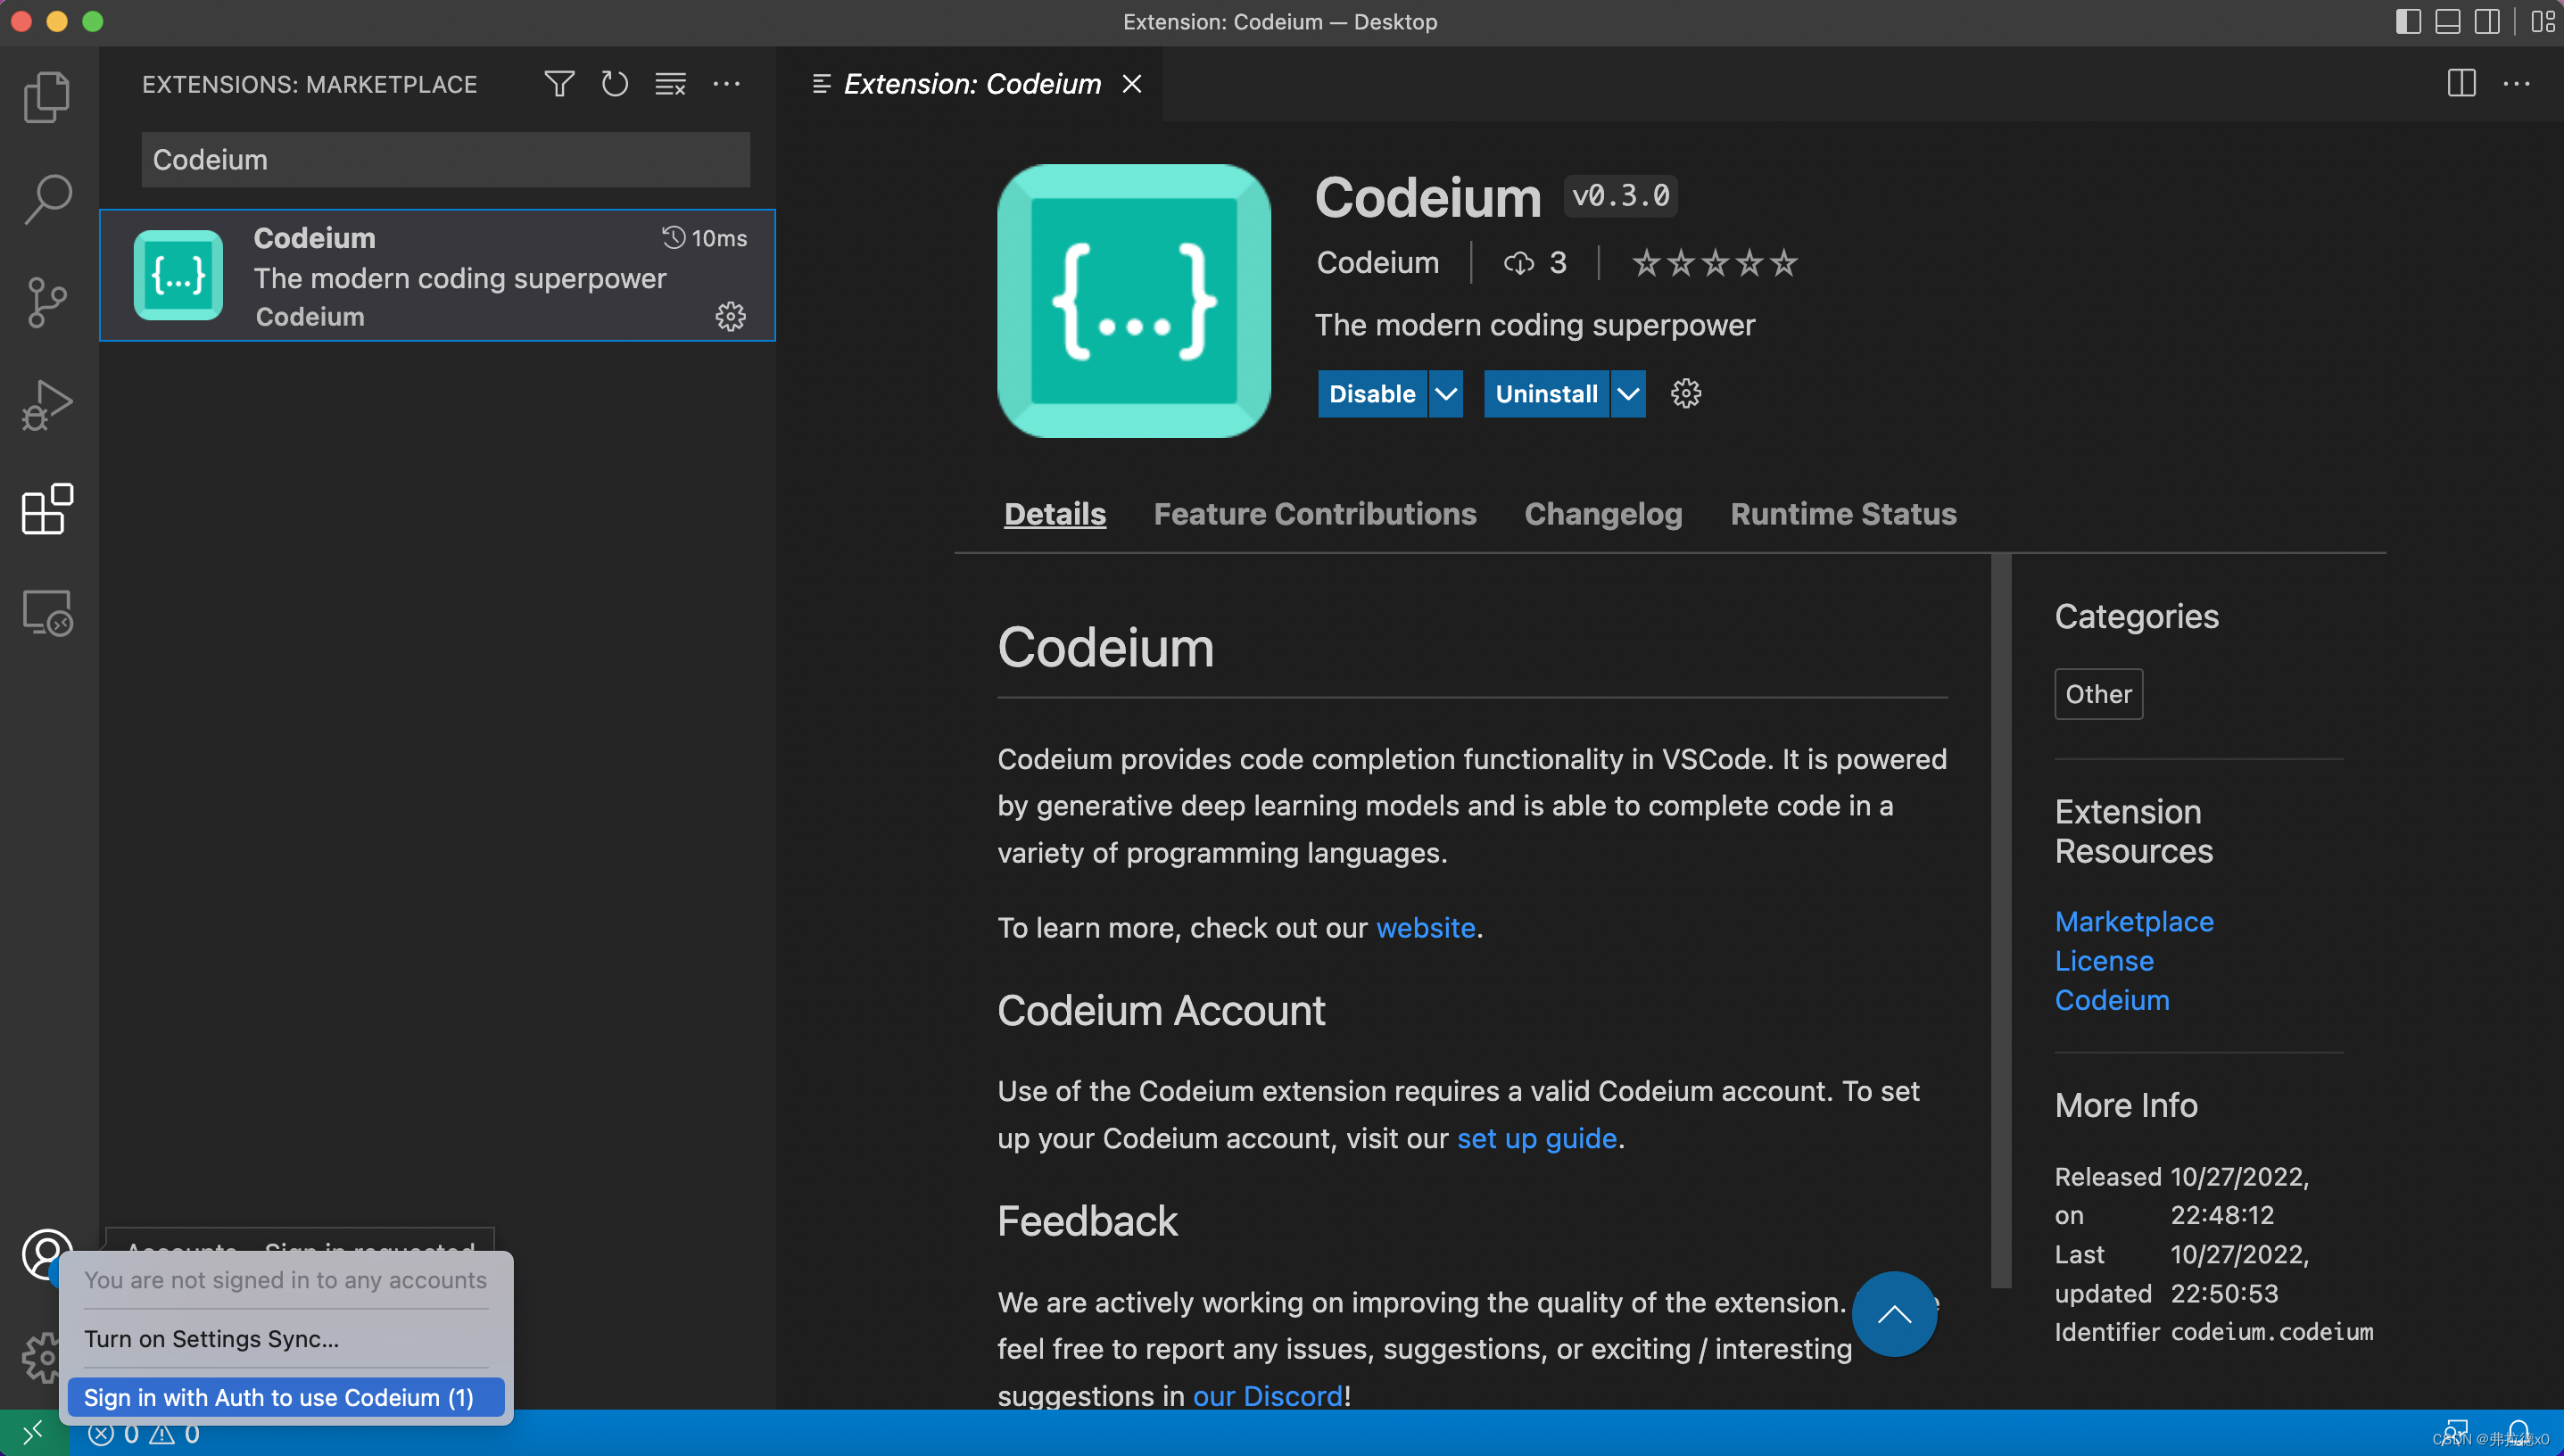This screenshot has width=2564, height=1456.
Task: Expand the Disable button dropdown arrow
Action: (x=1443, y=393)
